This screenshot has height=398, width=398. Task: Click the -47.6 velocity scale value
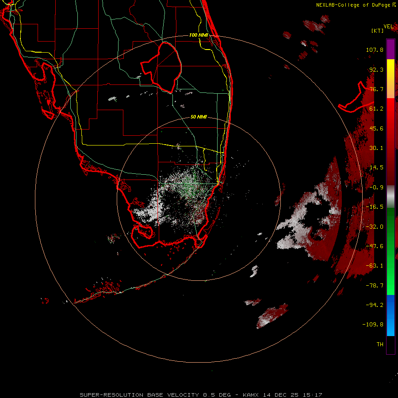pyautogui.click(x=375, y=246)
